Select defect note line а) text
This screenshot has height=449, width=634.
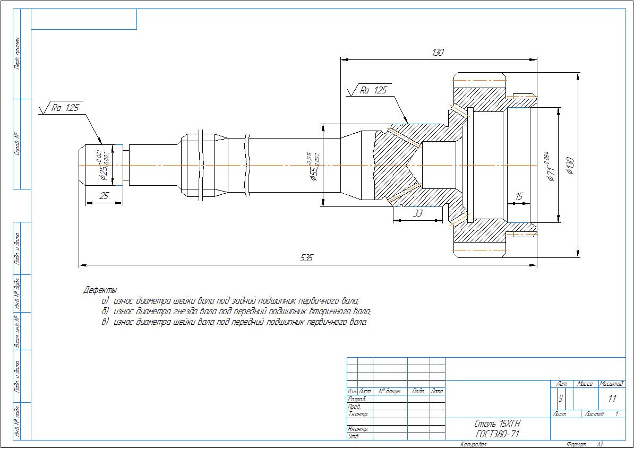coord(230,301)
